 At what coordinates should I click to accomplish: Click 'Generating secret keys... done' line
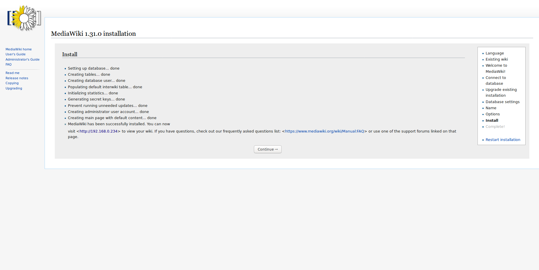coord(96,99)
